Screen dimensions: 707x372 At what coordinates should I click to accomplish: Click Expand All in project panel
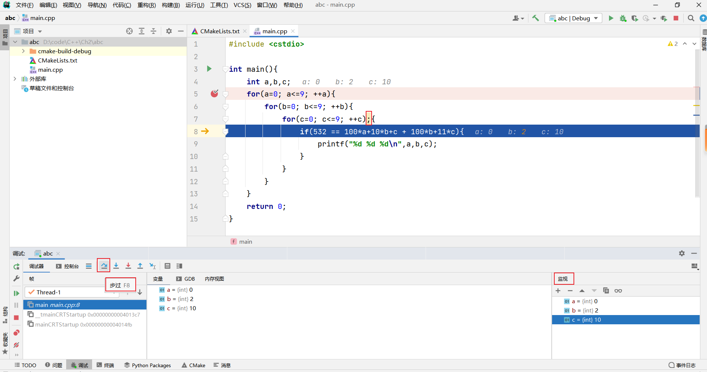tap(142, 31)
